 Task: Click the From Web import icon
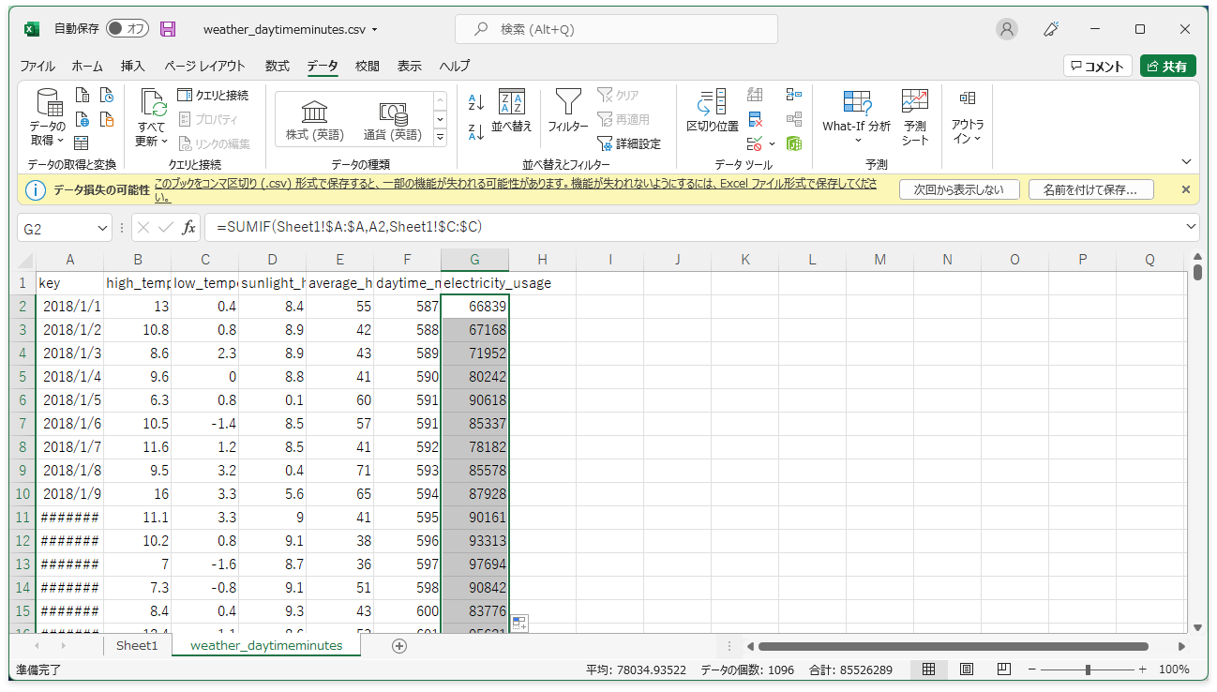point(83,120)
